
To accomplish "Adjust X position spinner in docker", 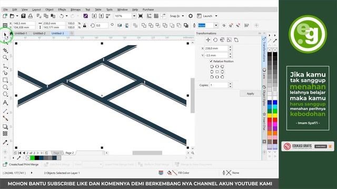I will [x=230, y=48].
